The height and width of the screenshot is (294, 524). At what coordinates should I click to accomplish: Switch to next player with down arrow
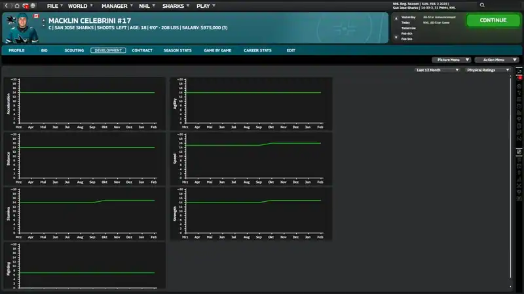point(43,25)
